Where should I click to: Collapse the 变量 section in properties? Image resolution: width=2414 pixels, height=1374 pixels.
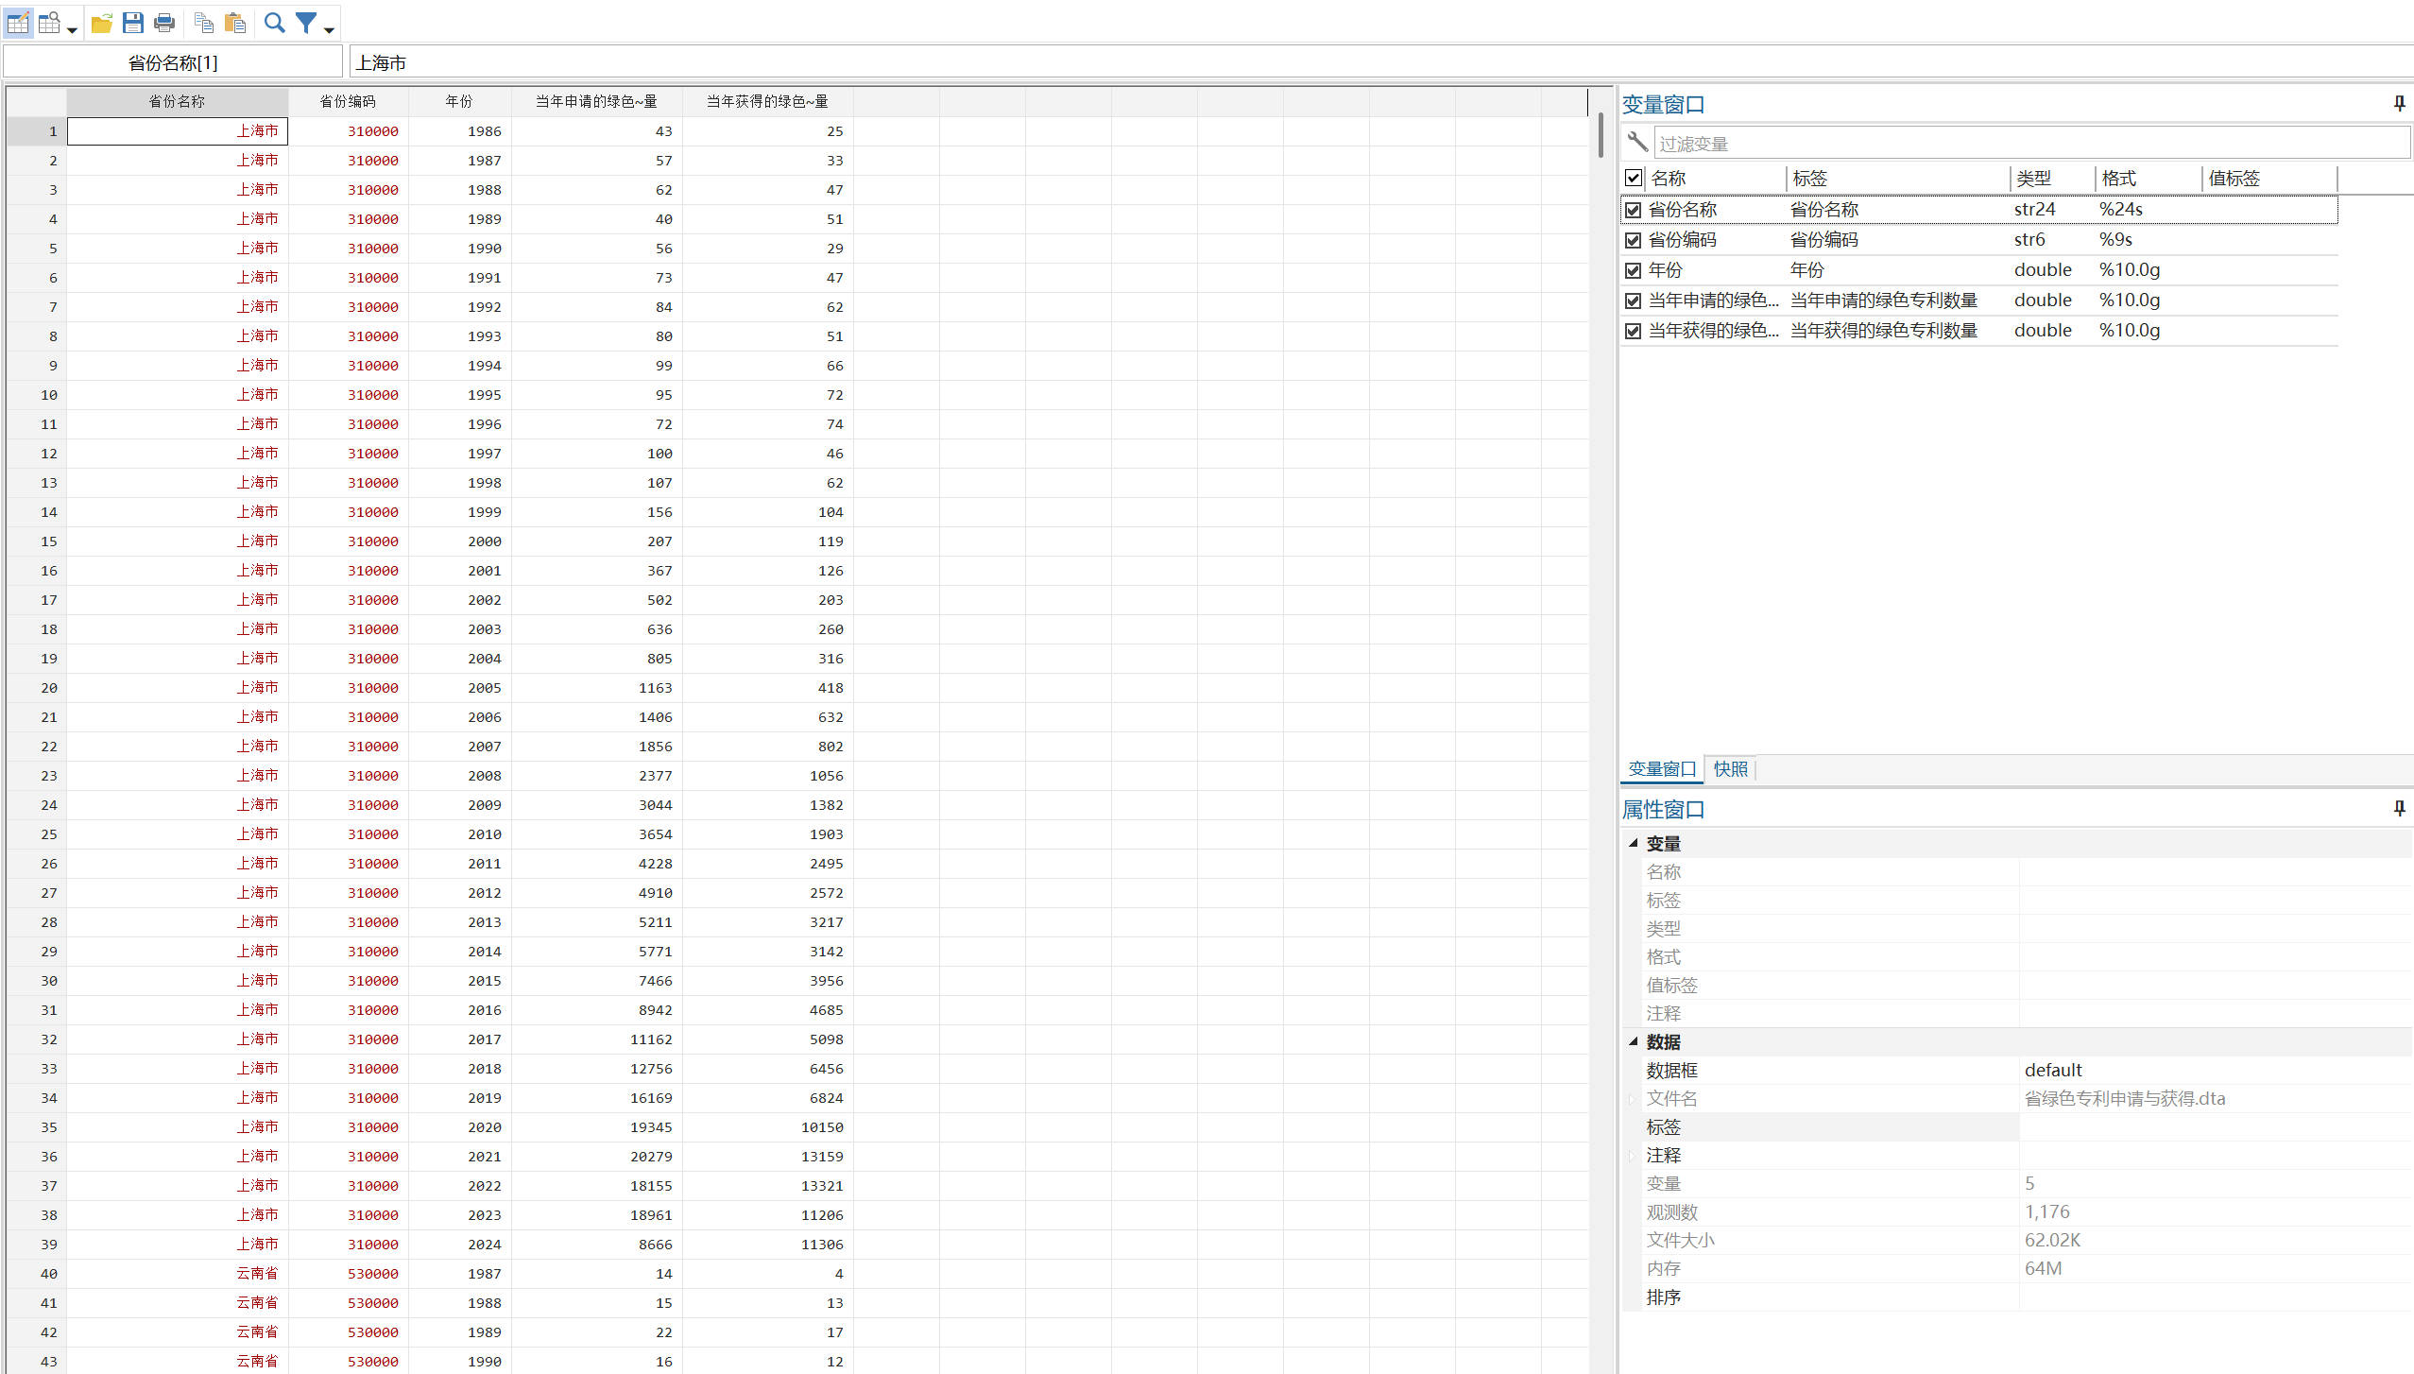click(x=1634, y=843)
